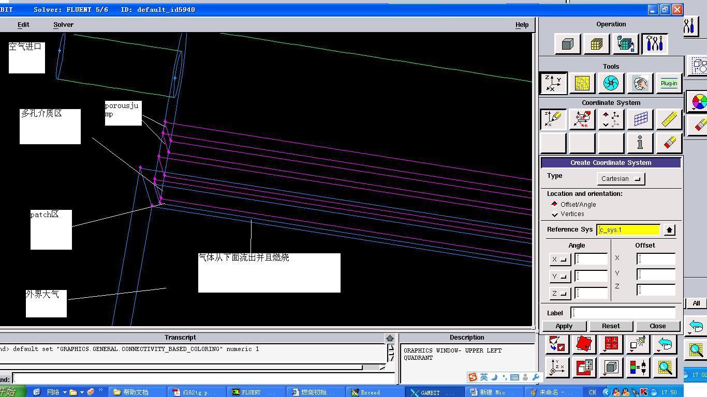Click the ruler measurement icon

pos(669,119)
